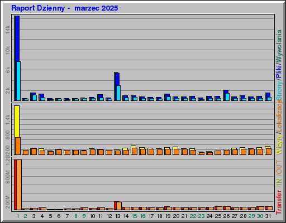Click the light orange transfer bar for day 1
The width and height of the screenshot is (286, 223).
19,185
